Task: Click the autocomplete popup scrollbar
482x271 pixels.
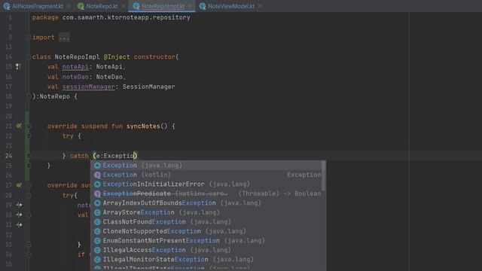Action: pos(323,175)
